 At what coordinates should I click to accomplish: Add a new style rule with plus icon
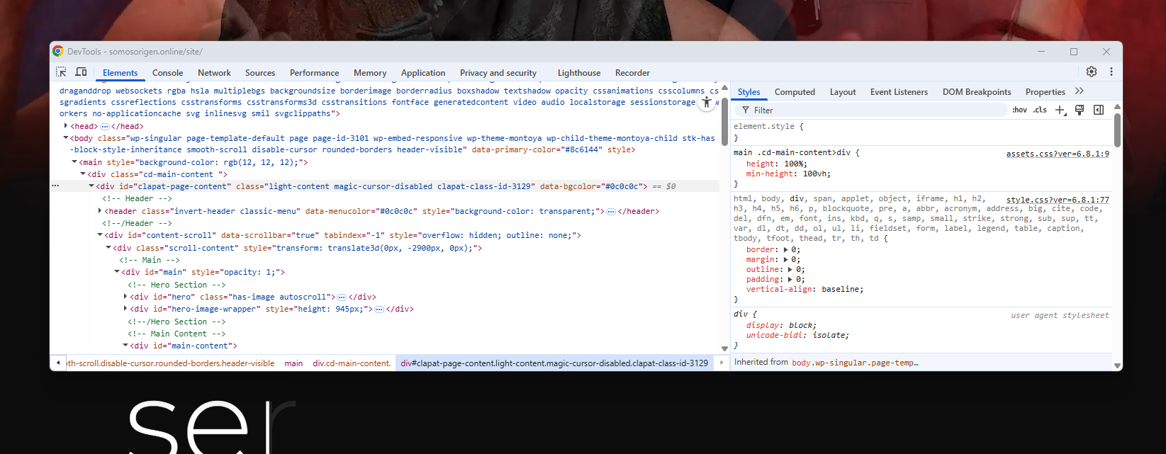coord(1060,110)
